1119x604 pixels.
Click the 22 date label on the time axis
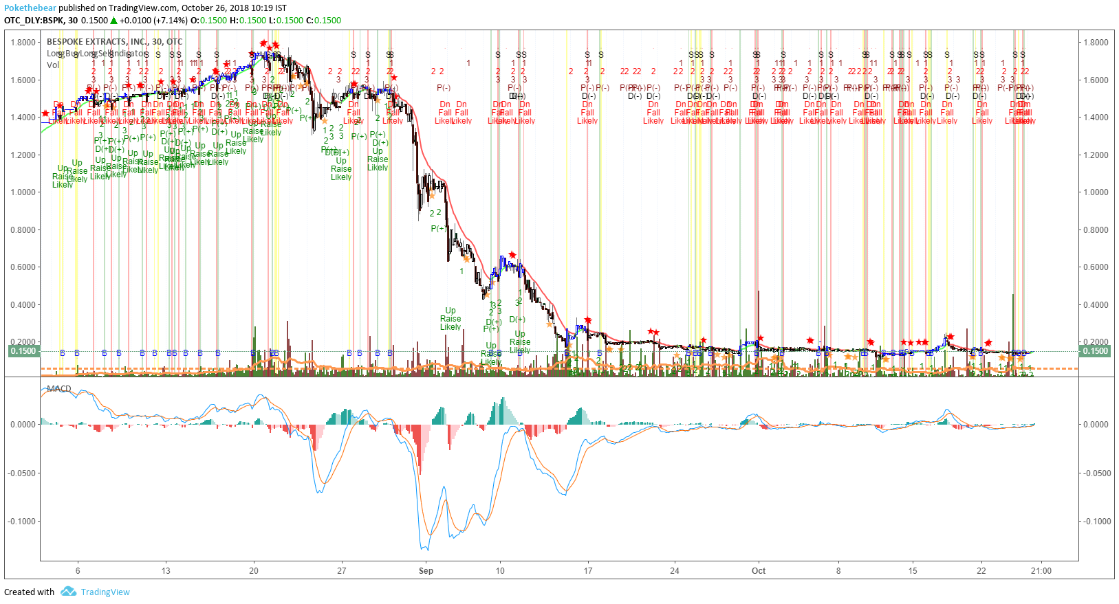[981, 571]
